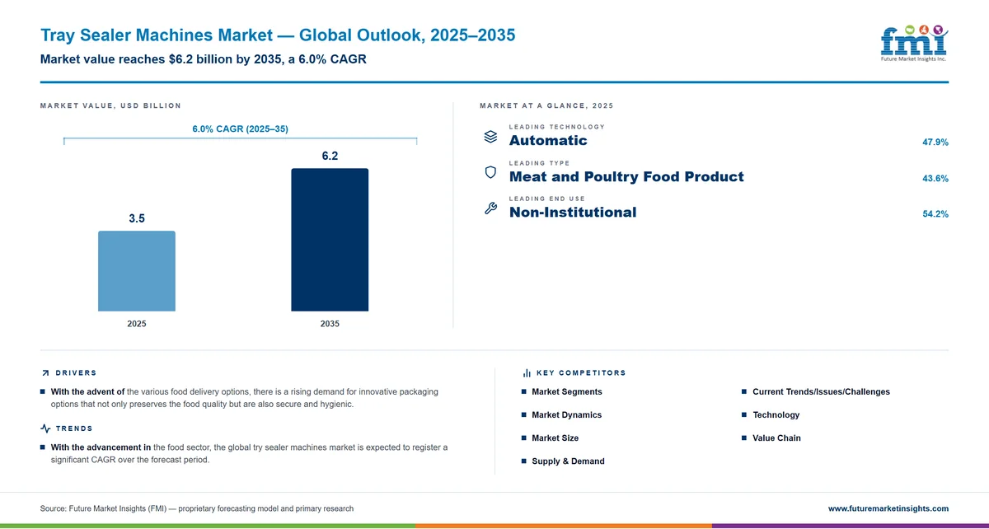
Task: Click the 'TRENDS' section heading
Action: pos(74,428)
